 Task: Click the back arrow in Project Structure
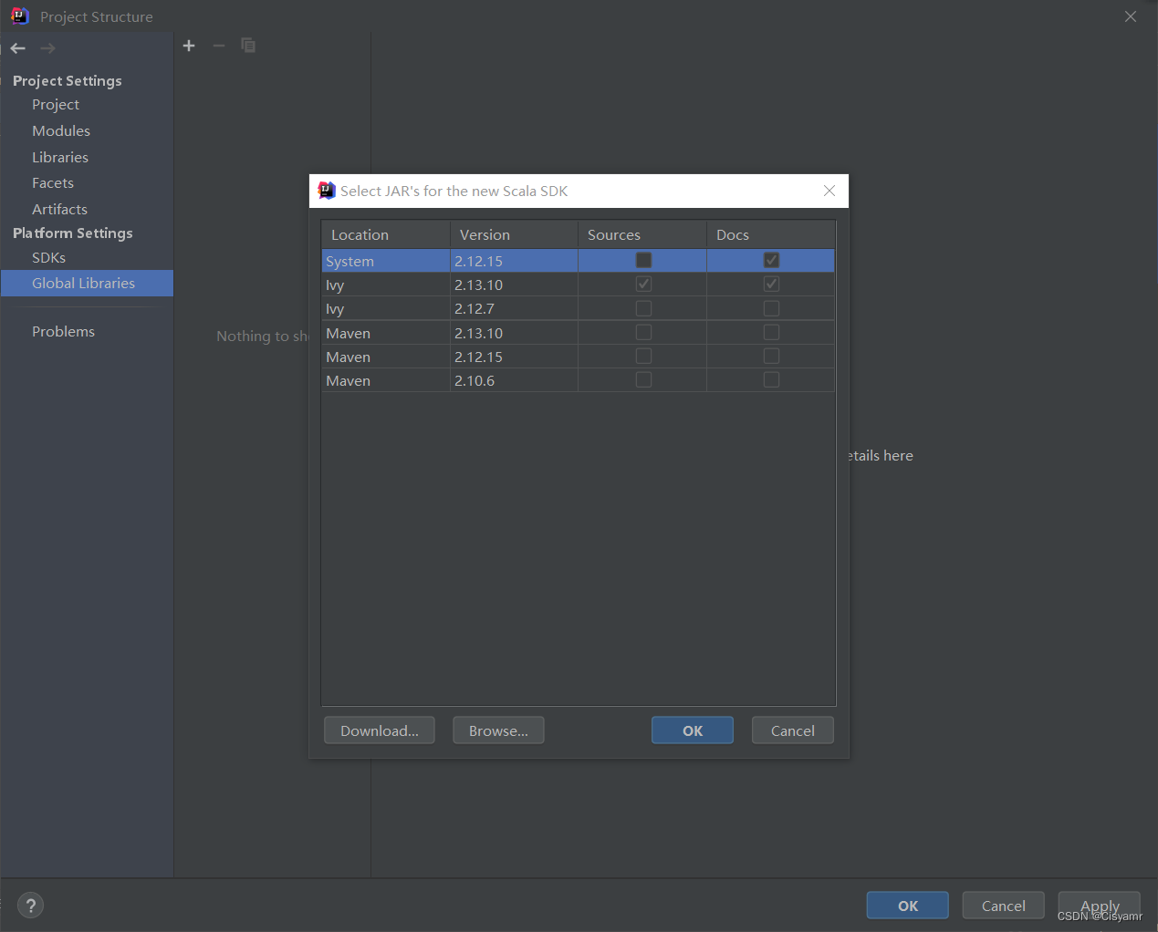pyautogui.click(x=18, y=48)
